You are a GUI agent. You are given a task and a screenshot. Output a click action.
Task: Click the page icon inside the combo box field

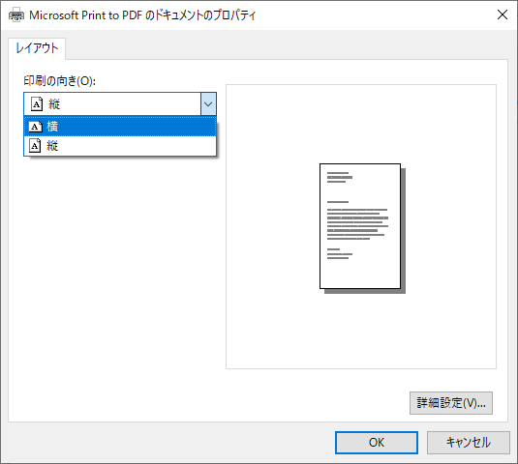pyautogui.click(x=37, y=104)
